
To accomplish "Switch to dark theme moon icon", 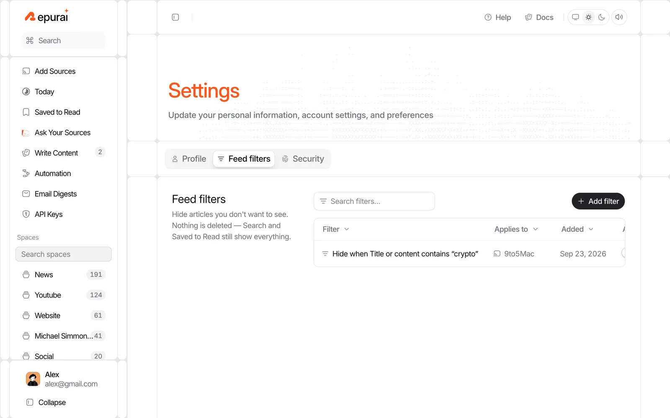I will pyautogui.click(x=602, y=17).
